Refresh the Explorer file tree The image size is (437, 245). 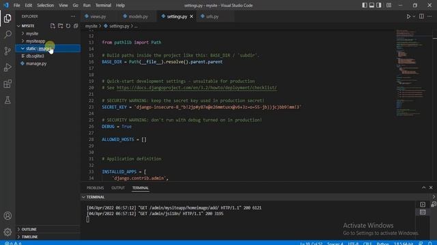pyautogui.click(x=68, y=26)
